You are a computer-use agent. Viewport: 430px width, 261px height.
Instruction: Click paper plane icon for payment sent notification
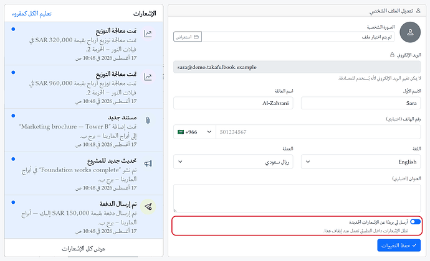tap(148, 206)
